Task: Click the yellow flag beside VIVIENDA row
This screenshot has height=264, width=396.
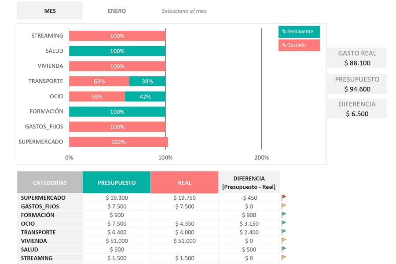Action: [x=284, y=241]
